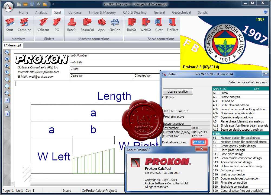Select S1 Member design for axial stress
The width and height of the screenshot is (271, 195).
point(240,138)
